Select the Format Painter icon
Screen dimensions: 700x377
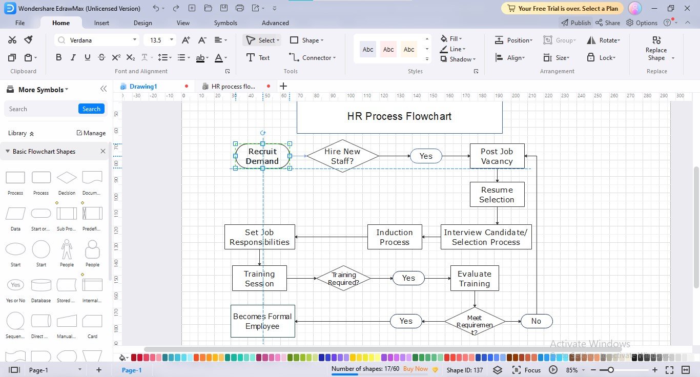point(29,40)
